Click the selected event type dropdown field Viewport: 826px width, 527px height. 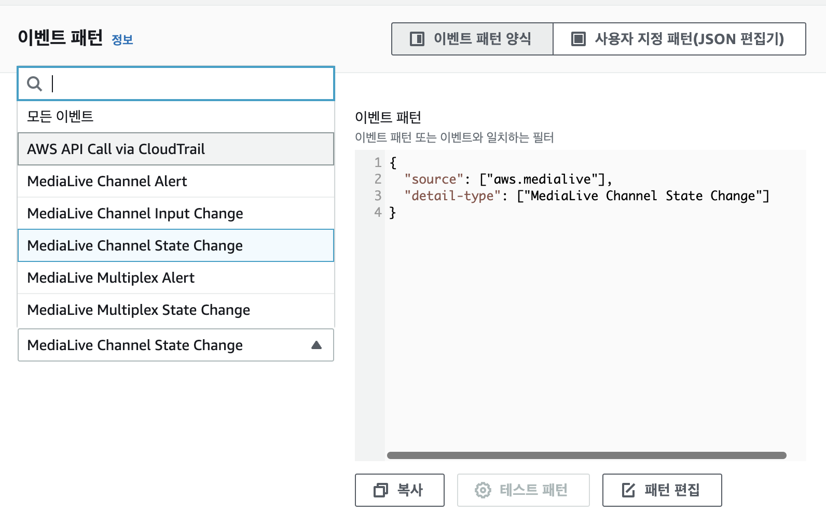point(176,345)
